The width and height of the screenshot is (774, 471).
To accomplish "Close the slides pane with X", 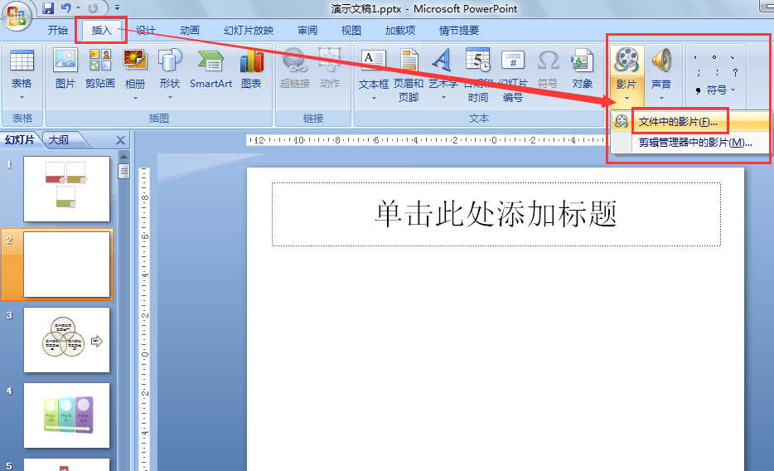I will [x=120, y=140].
